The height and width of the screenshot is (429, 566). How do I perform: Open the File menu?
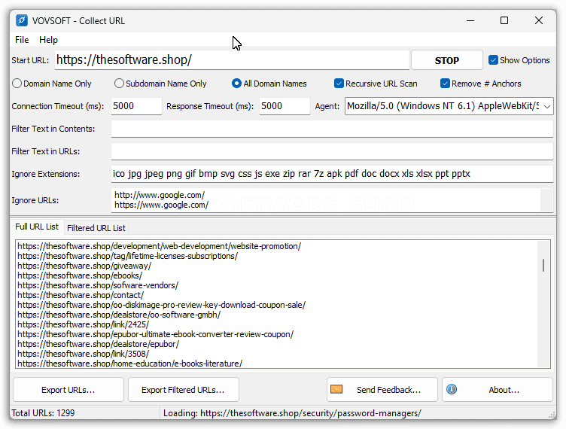(22, 40)
